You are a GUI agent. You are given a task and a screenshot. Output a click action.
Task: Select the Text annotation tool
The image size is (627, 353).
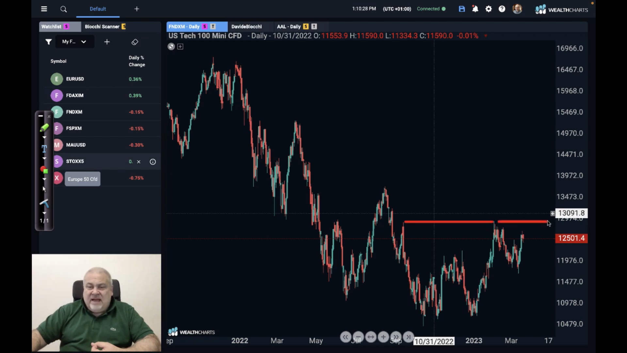tap(44, 149)
